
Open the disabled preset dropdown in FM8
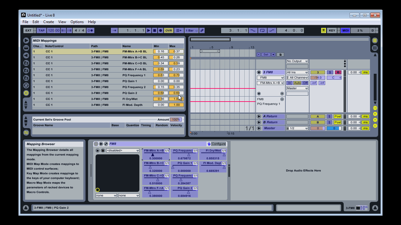pos(122,150)
